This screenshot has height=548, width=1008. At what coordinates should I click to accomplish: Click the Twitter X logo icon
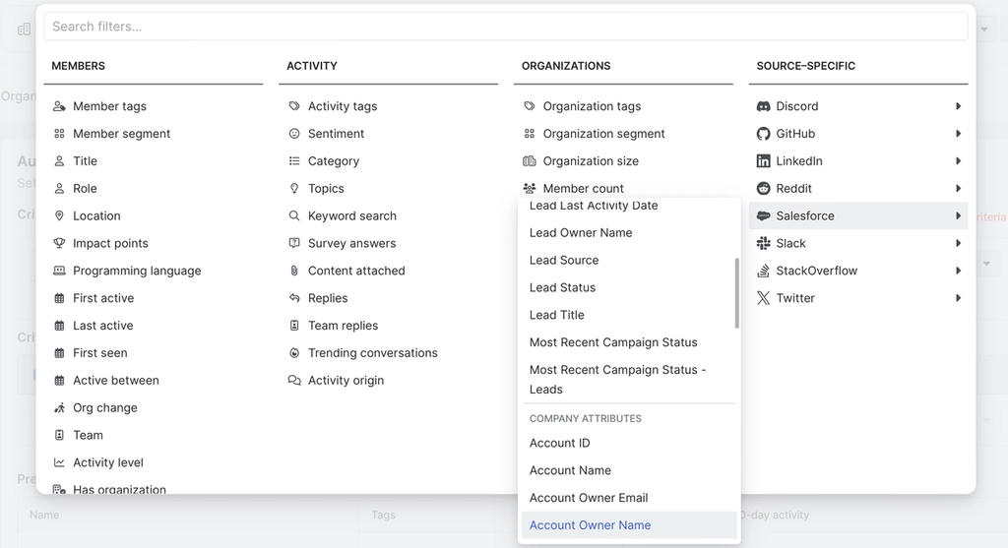763,298
